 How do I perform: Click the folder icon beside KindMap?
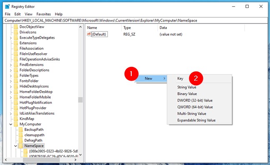click(x=16, y=118)
